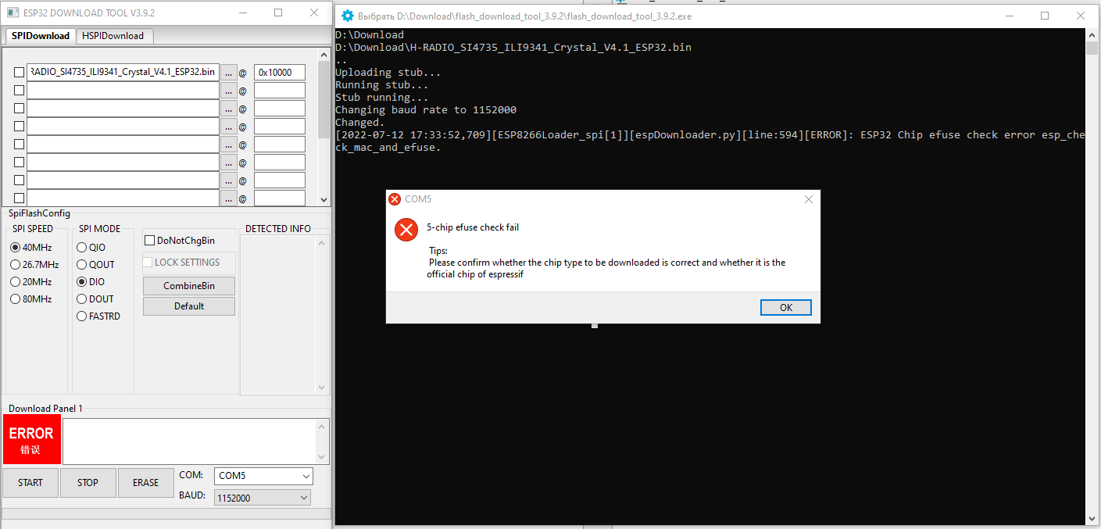Click the file list scroll-down arrow

click(x=324, y=199)
